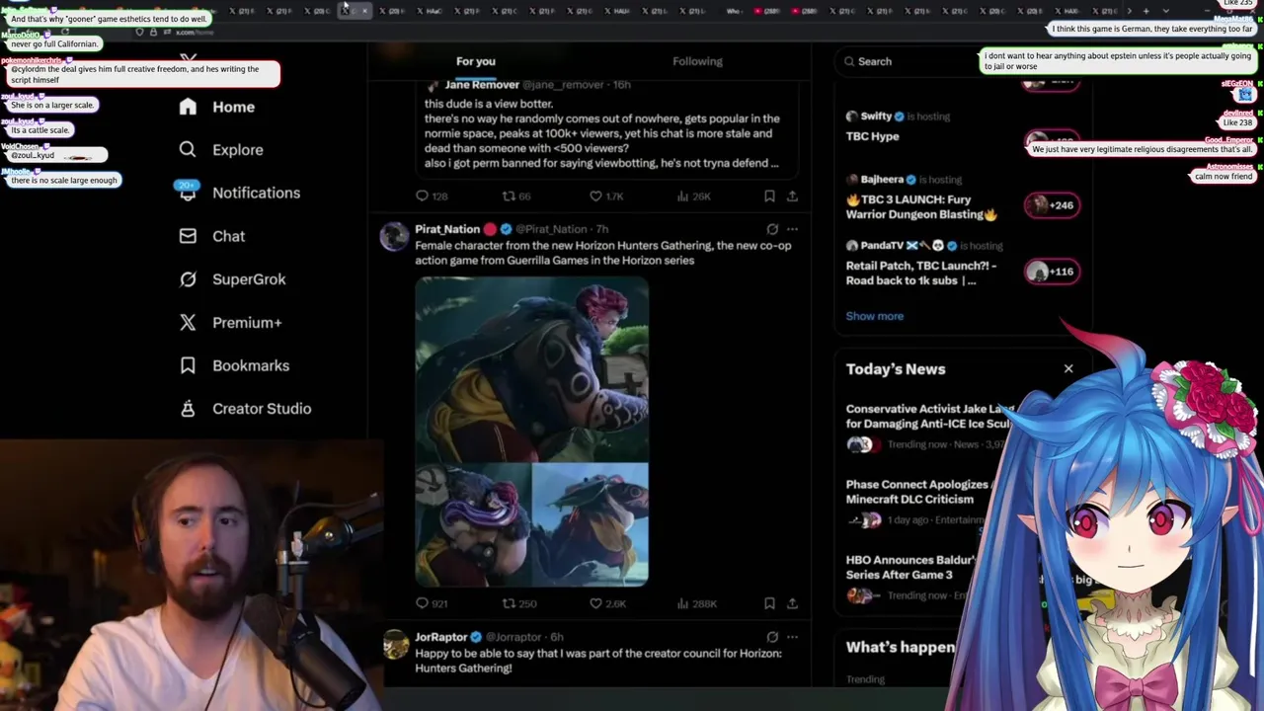Viewport: 1264px width, 711px height.
Task: Open the SuperGrok icon
Action: click(188, 278)
